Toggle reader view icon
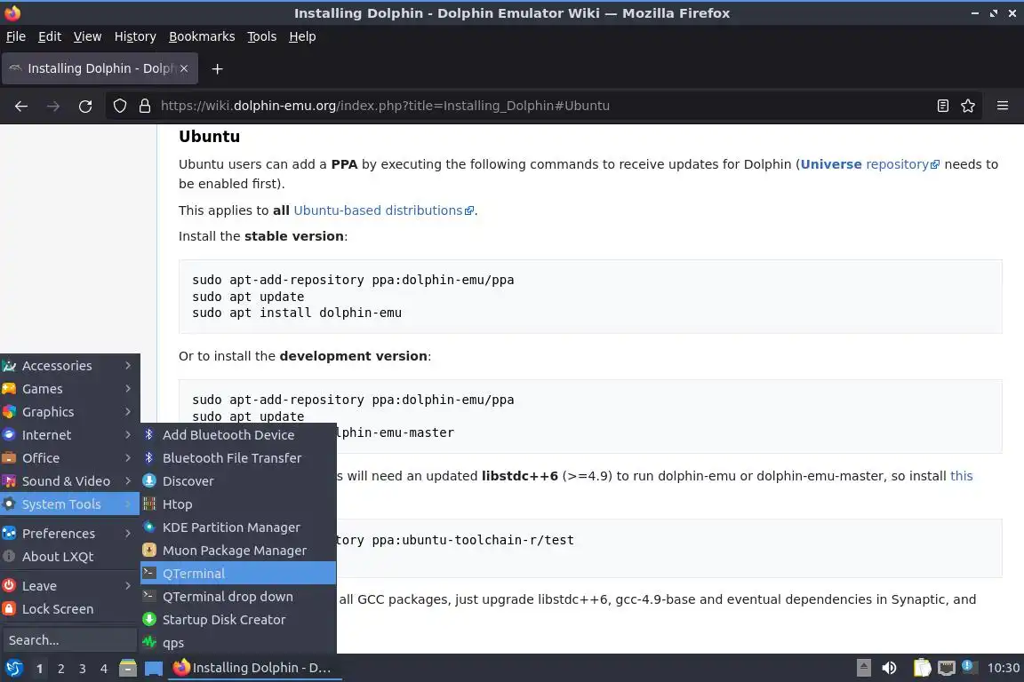1024x682 pixels. (942, 106)
